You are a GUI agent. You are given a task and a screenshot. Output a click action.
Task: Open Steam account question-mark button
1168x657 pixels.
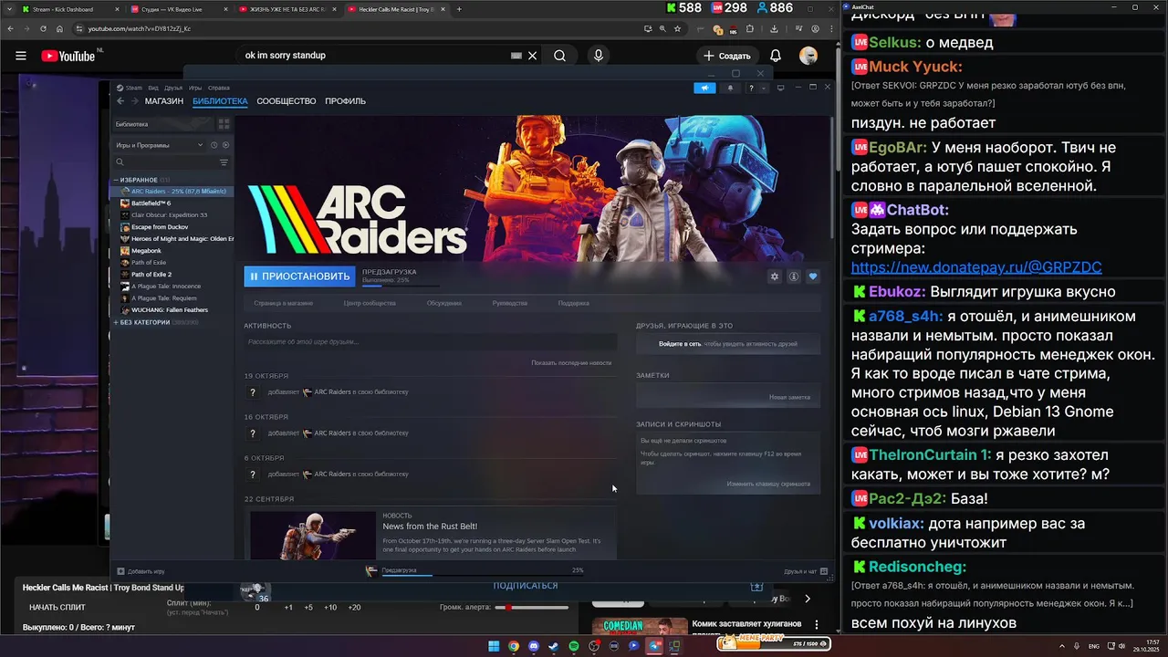(751, 88)
